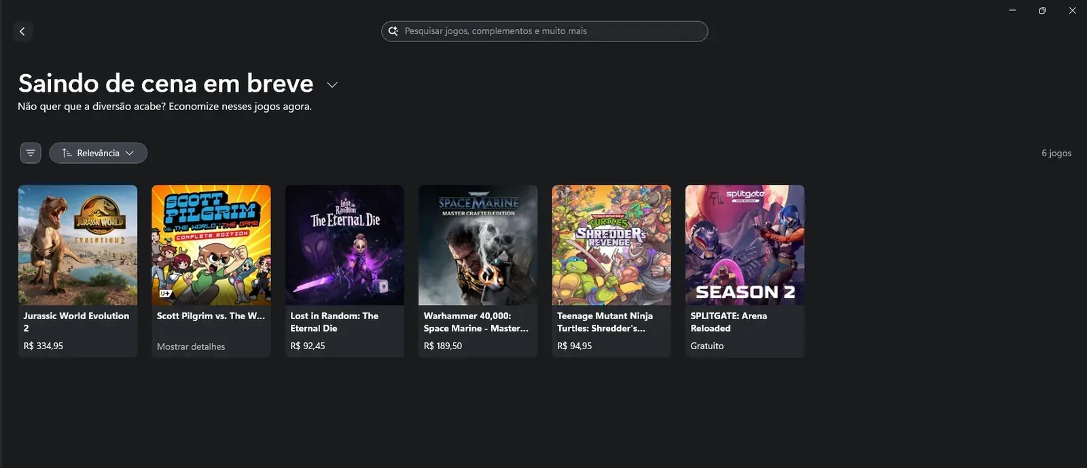Focus the game search field
Screen dimensions: 1087x468
544,31
